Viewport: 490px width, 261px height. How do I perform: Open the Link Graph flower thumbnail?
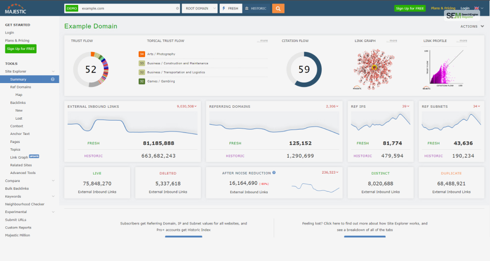(374, 69)
